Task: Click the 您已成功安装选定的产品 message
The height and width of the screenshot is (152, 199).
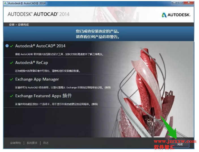Action: [97, 31]
